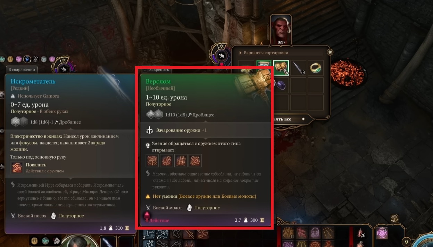The image size is (433, 247).
Task: Toggle the lock icon at bottom right
Action: (x=406, y=241)
